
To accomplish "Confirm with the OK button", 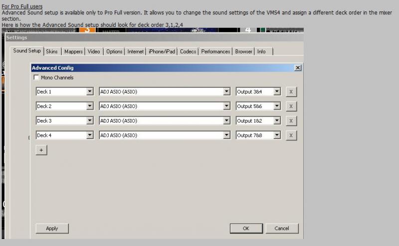I will pyautogui.click(x=246, y=229).
